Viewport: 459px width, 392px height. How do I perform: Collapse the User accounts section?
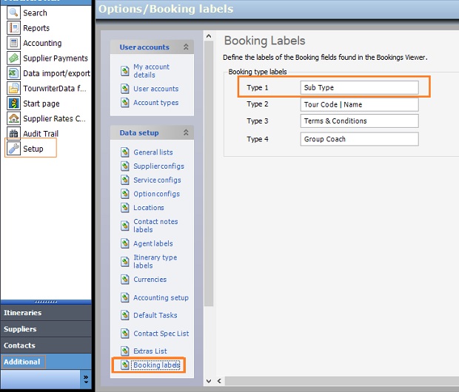(x=186, y=47)
